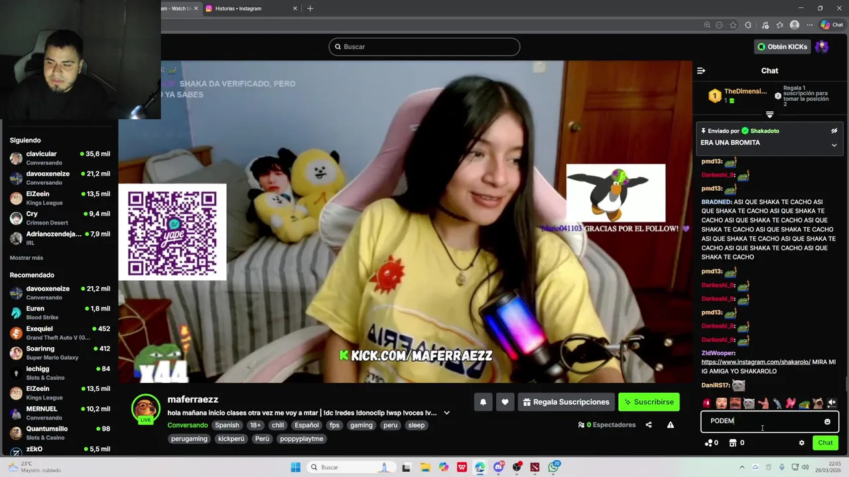Open a new browser tab
This screenshot has height=477, width=849.
(310, 8)
